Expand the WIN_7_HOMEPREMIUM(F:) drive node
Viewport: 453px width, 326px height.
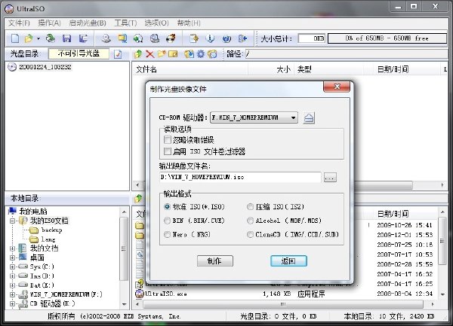click(12, 294)
